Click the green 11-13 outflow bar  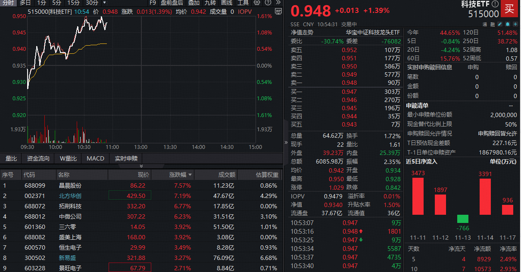point(463,219)
